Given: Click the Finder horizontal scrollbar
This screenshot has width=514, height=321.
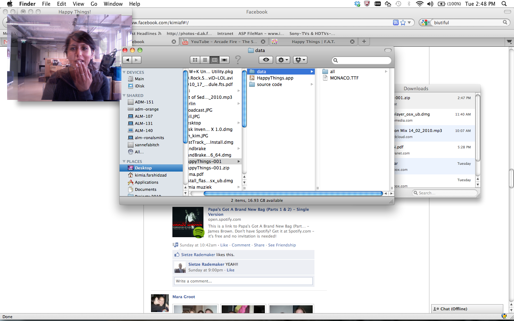Looking at the screenshot, I should coord(293,193).
